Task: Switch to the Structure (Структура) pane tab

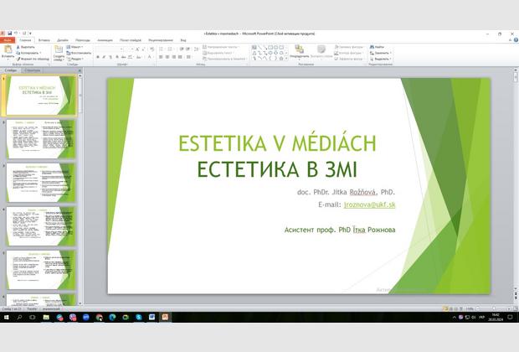Action: [x=32, y=70]
